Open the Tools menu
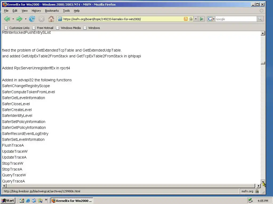Screen dimensions: 273x204 [66, 11]
